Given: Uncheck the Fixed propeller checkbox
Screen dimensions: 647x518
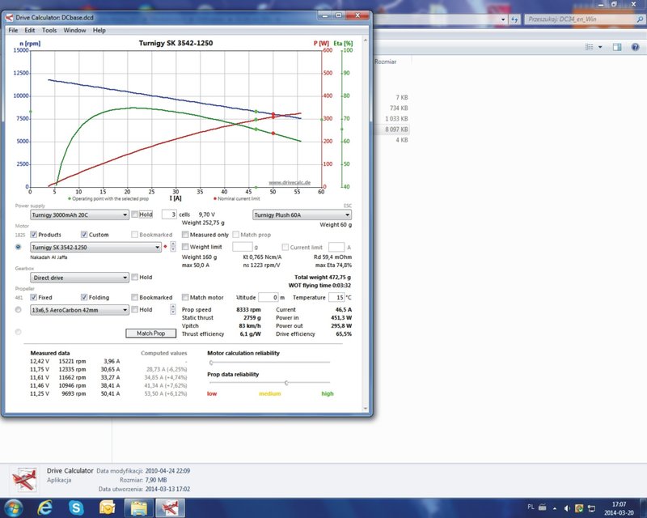Looking at the screenshot, I should [33, 297].
